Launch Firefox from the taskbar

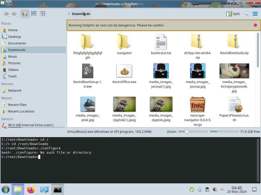tap(31, 189)
